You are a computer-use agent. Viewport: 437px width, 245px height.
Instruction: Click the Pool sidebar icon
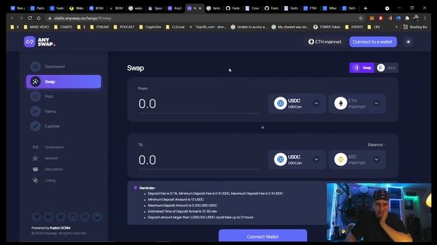(x=36, y=97)
